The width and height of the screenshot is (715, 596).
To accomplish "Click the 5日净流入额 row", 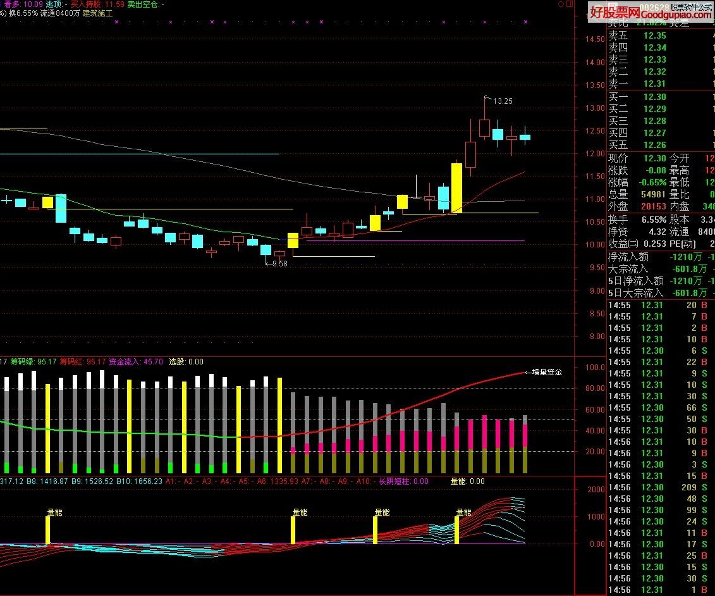I will pos(661,281).
